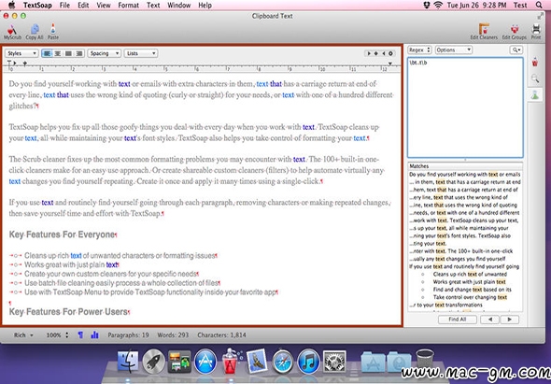This screenshot has width=551, height=384.
Task: Open the Spacing dropdown
Action: [104, 53]
